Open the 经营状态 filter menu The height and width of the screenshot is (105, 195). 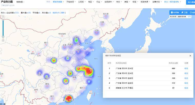(157, 2)
